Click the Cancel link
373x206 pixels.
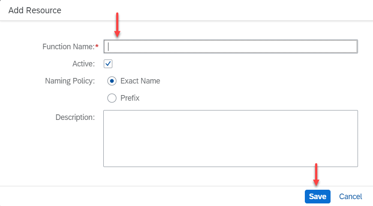(350, 197)
